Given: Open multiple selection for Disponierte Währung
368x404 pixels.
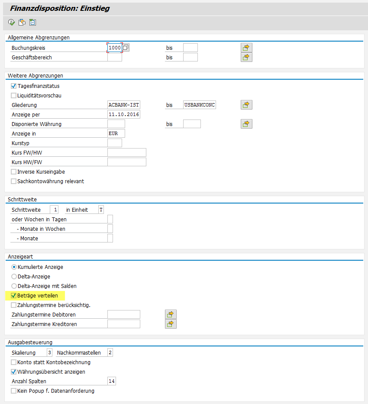Looking at the screenshot, I should pos(246,124).
